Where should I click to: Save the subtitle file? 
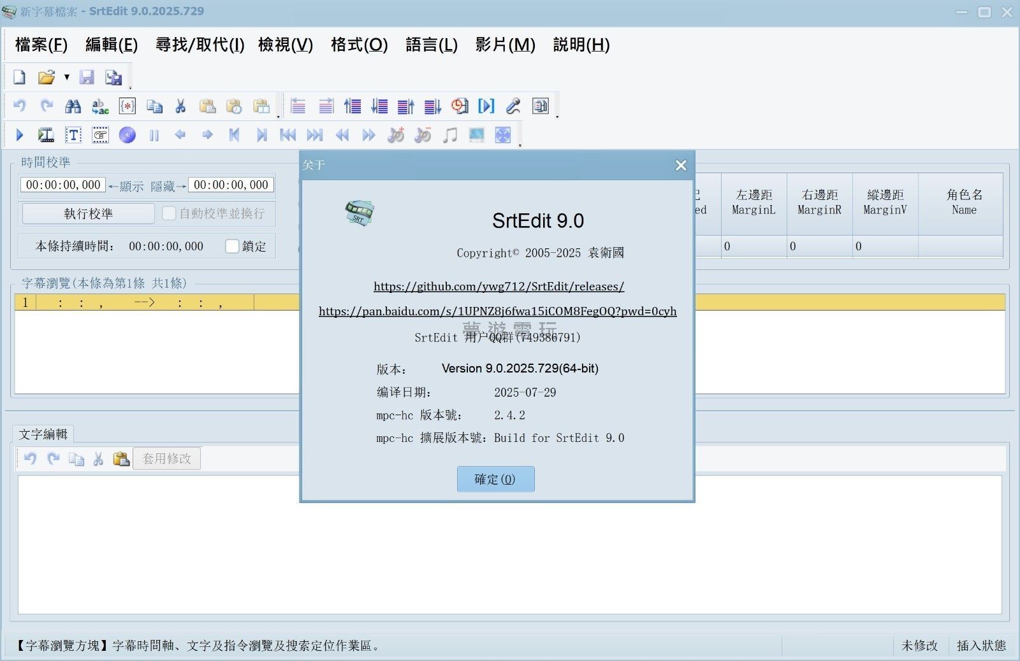click(87, 78)
